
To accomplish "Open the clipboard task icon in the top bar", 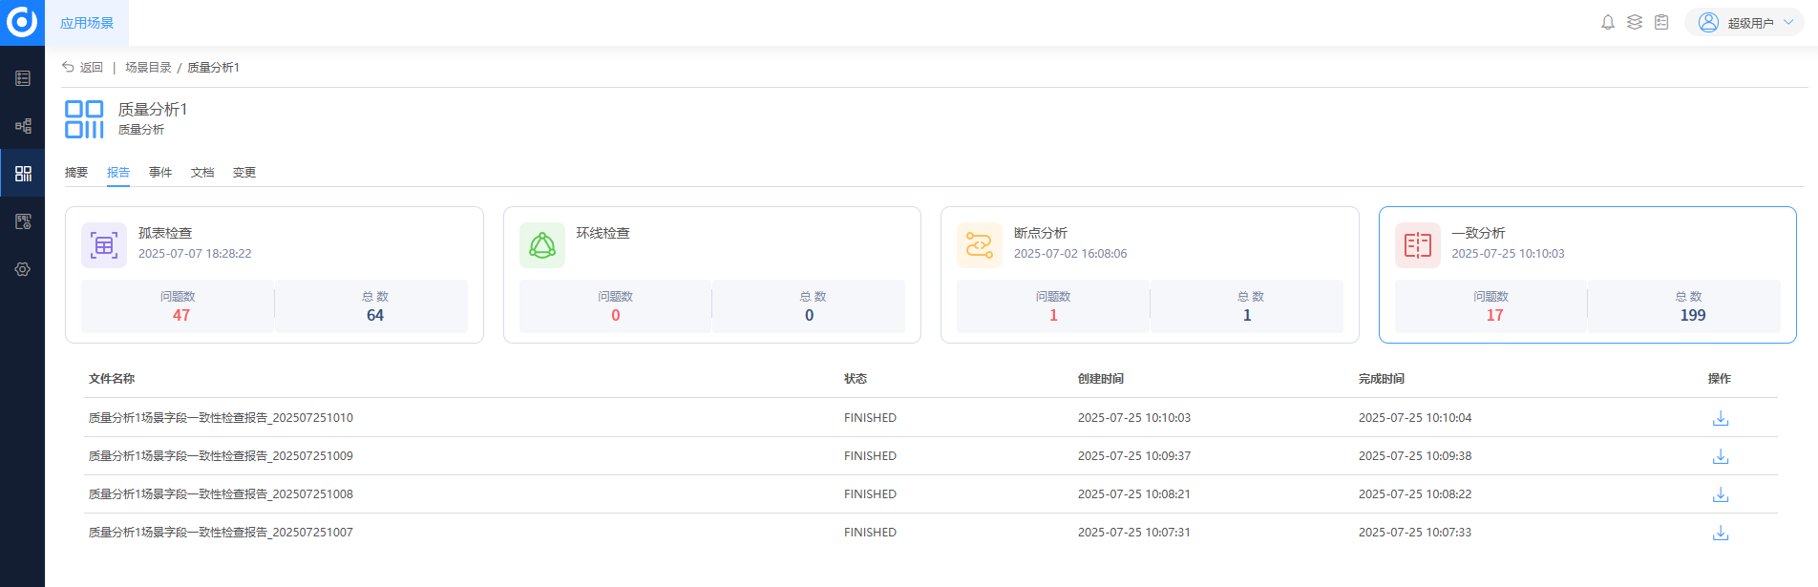I will coord(1661,22).
